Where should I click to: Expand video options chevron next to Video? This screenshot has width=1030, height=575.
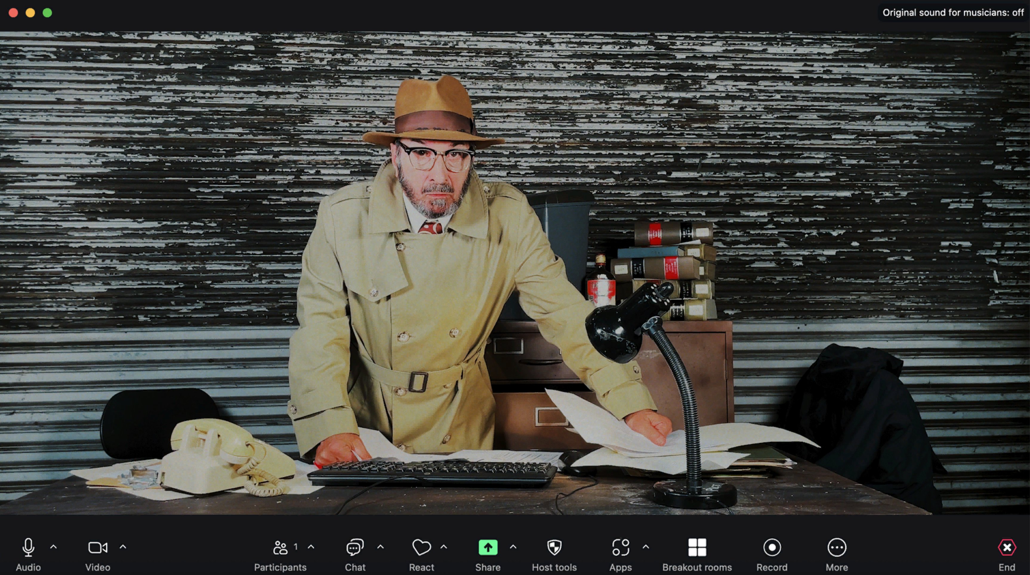coord(123,547)
